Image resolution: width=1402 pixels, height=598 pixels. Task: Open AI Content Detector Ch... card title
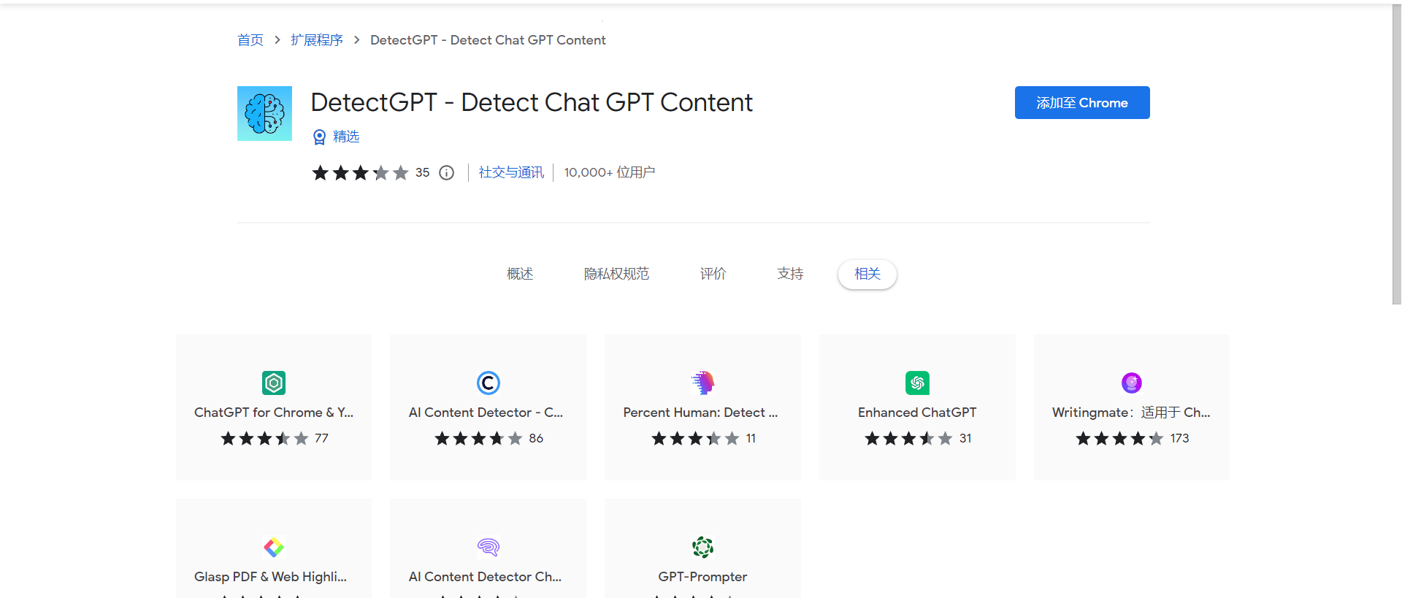[485, 577]
